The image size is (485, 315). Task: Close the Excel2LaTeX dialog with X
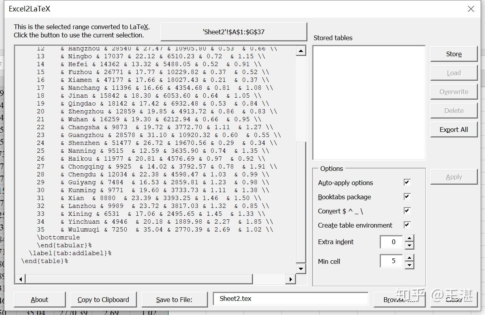click(471, 9)
